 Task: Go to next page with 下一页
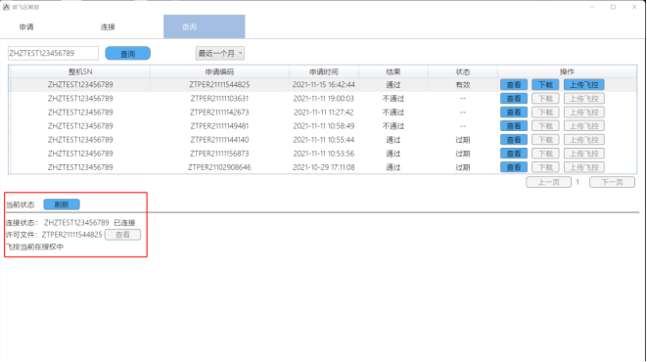click(612, 182)
